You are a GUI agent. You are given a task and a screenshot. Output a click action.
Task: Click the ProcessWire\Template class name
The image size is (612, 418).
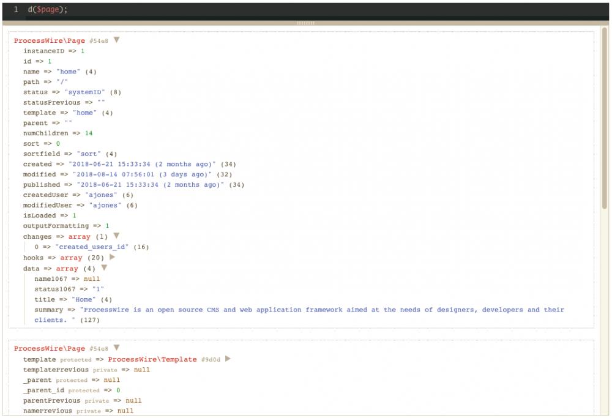152,359
